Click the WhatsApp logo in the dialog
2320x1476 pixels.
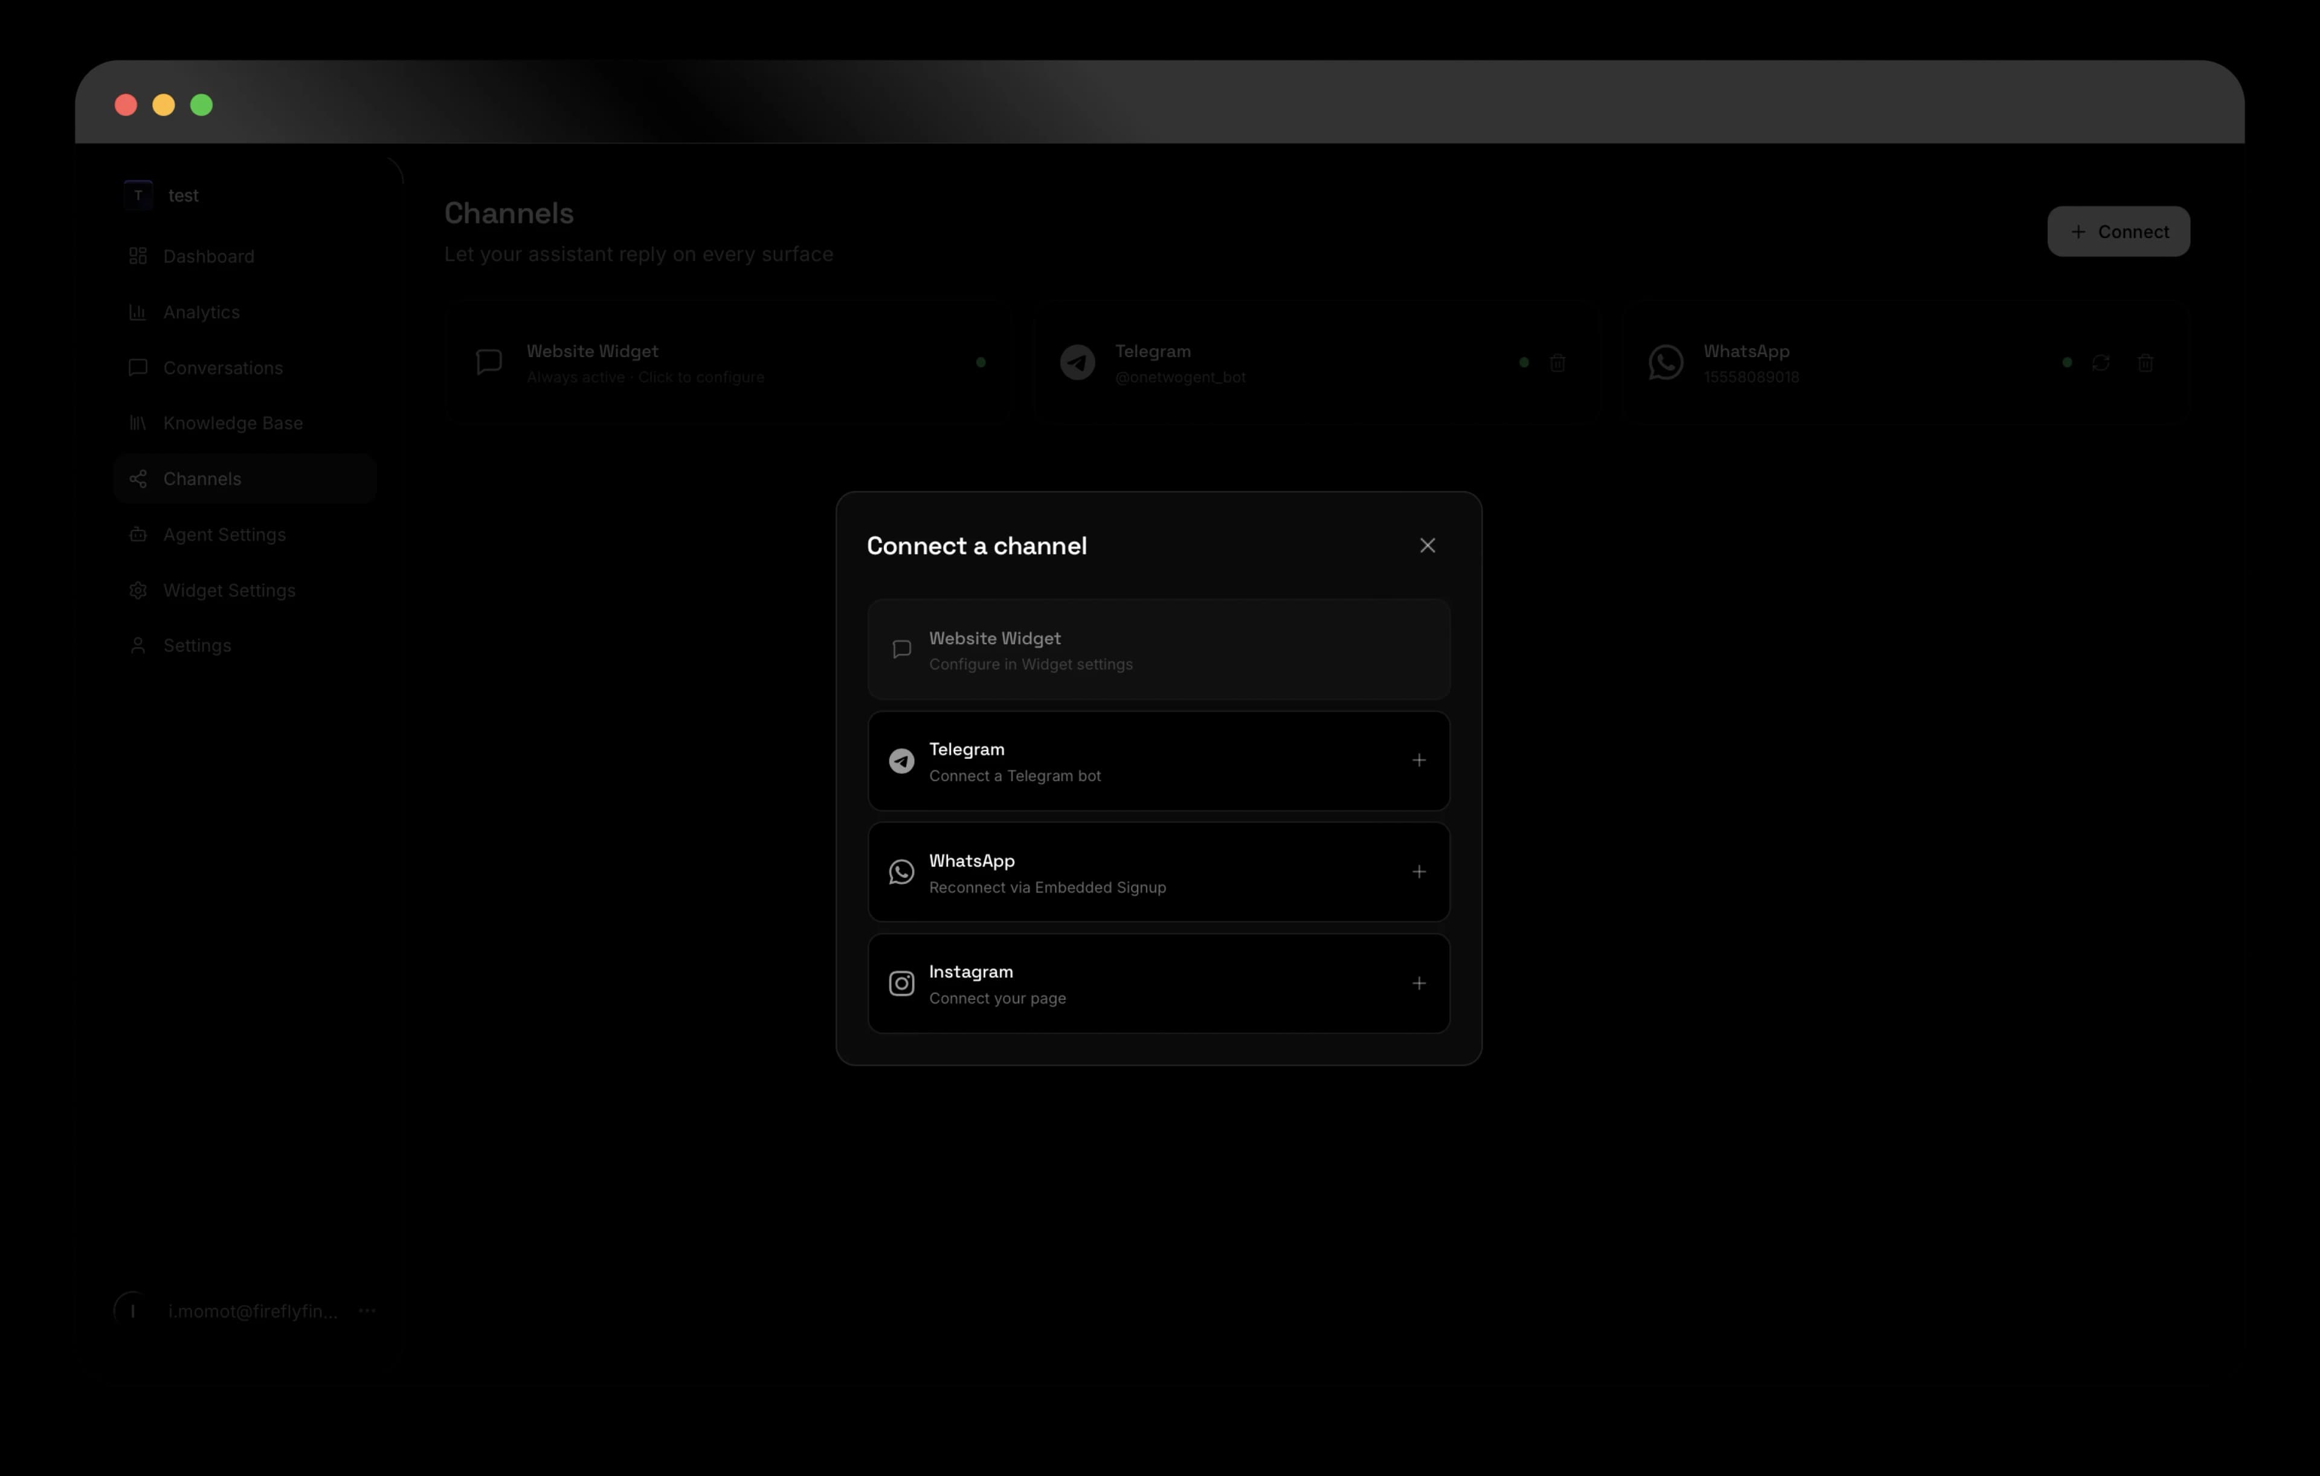(x=901, y=872)
